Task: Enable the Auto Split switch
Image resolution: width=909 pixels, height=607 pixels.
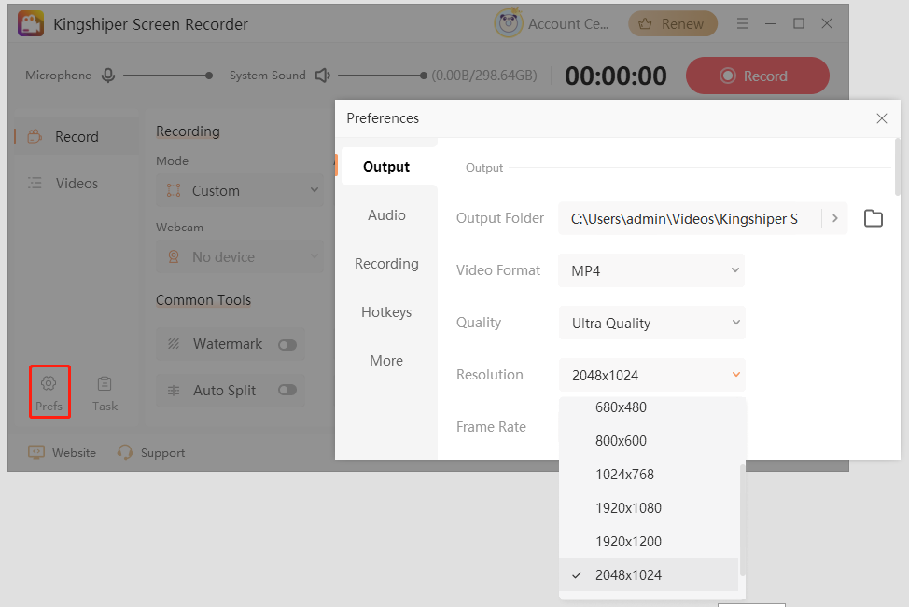Action: 287,391
